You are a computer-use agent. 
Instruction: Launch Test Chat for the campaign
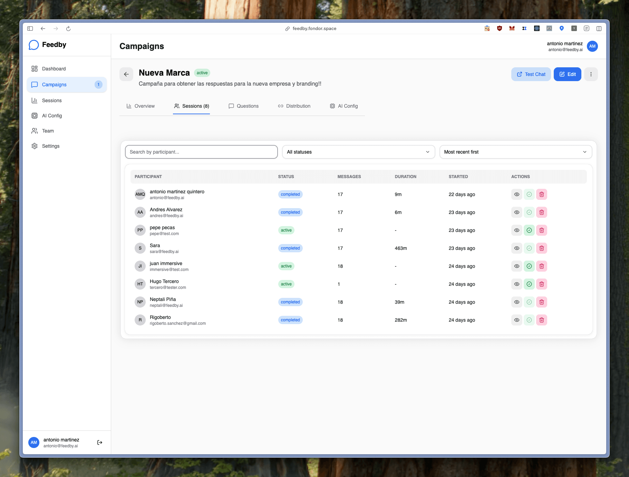531,74
